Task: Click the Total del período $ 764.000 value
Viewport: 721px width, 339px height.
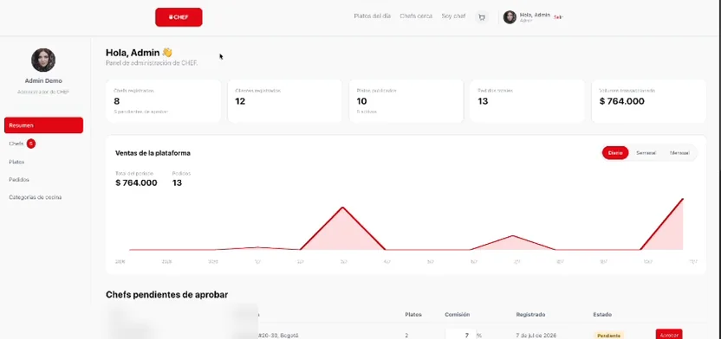Action: 136,183
